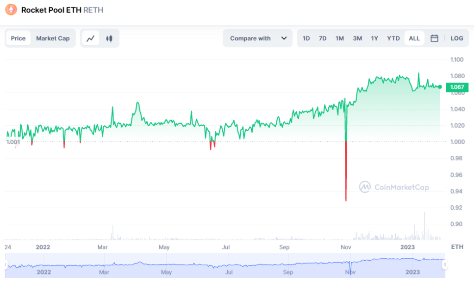Click the Sep label on main x-axis
The width and height of the screenshot is (474, 282).
coord(284,247)
